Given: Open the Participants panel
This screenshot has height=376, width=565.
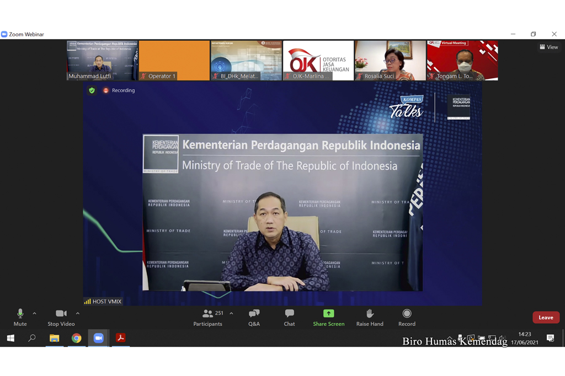Looking at the screenshot, I should pyautogui.click(x=208, y=318).
